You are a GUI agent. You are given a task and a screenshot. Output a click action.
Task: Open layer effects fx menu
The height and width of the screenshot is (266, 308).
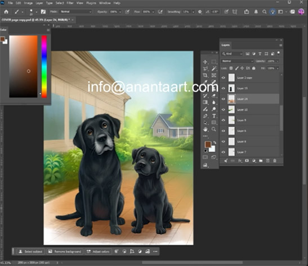[240, 161]
